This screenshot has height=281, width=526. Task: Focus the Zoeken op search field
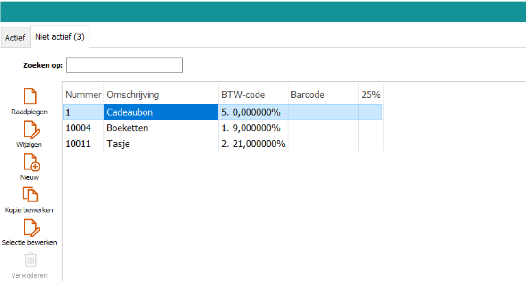[124, 65]
